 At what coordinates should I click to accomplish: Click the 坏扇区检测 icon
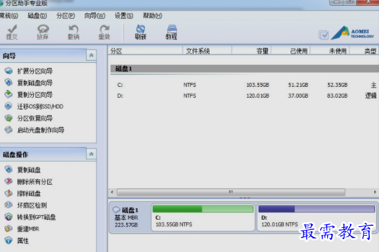[8, 205]
